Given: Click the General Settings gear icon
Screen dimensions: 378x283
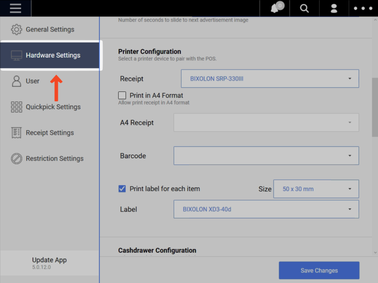Looking at the screenshot, I should (17, 29).
